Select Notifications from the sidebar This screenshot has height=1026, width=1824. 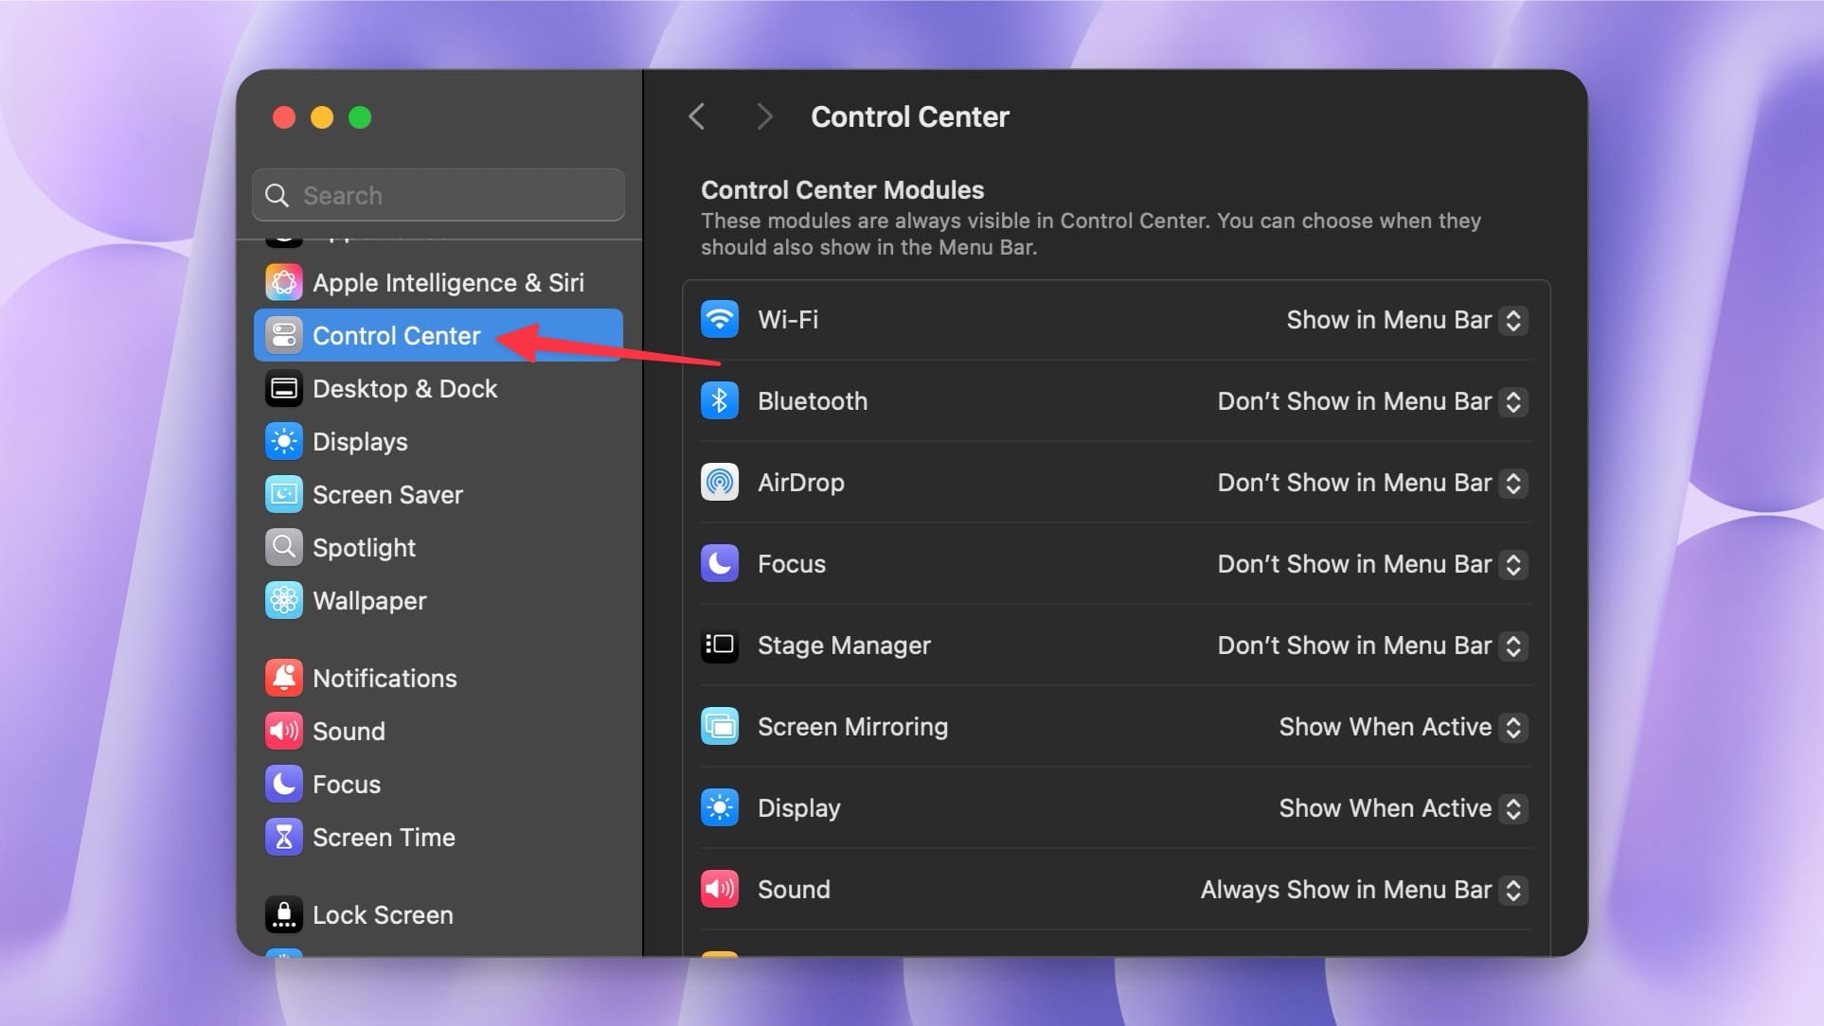pyautogui.click(x=384, y=678)
